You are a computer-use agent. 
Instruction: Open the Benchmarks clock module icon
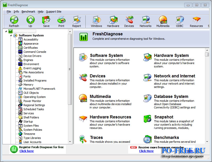[147, 139]
